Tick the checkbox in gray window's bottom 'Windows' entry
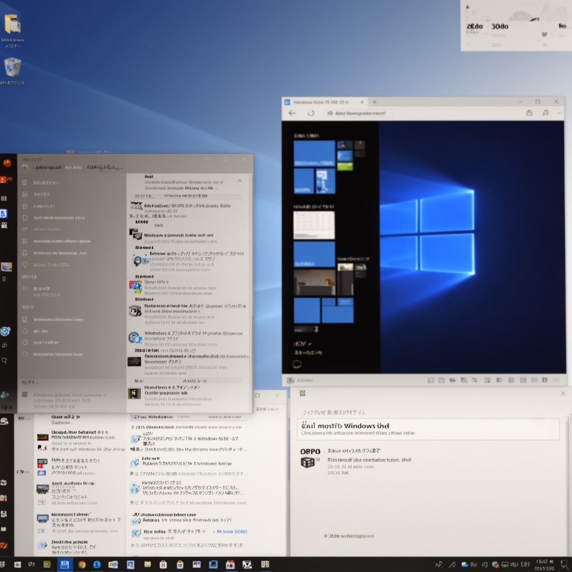Viewport: 572px width, 572px height. [x=25, y=394]
